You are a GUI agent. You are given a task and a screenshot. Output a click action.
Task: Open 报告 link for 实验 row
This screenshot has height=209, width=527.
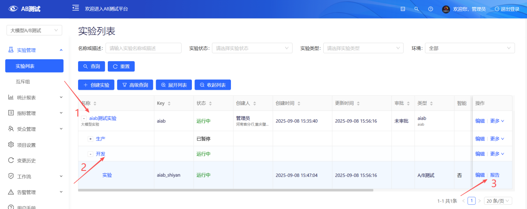495,175
